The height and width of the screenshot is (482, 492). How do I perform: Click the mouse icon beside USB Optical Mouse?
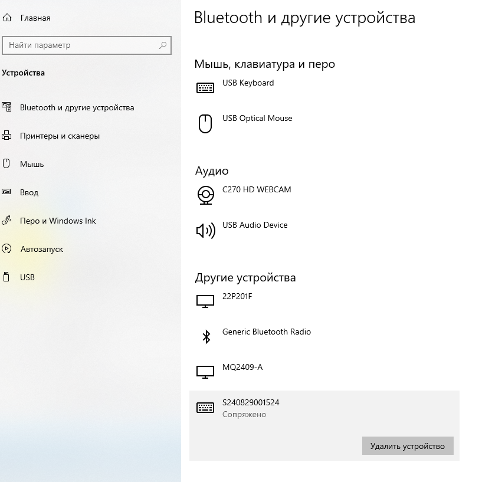click(205, 124)
